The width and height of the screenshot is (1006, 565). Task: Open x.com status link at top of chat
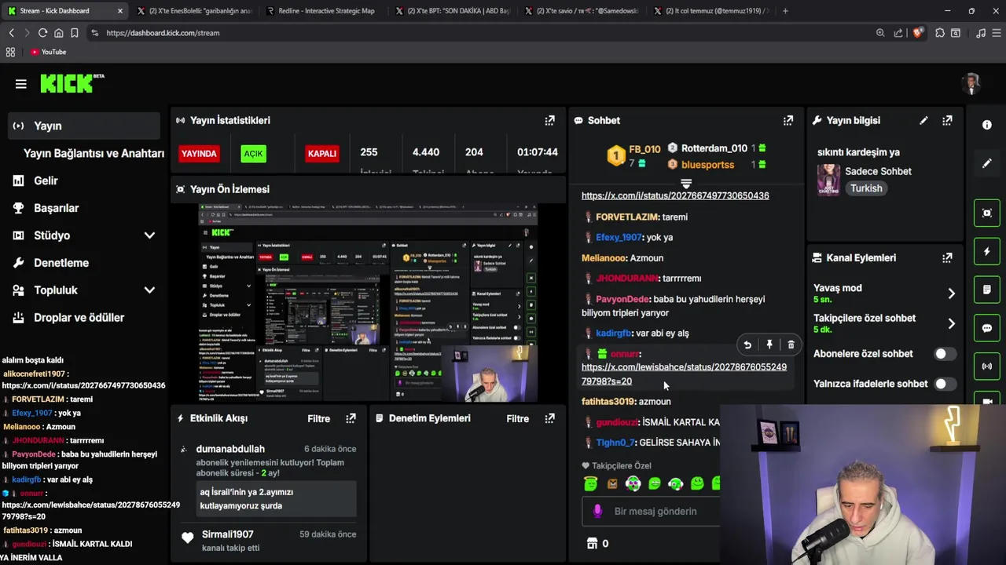click(x=675, y=195)
